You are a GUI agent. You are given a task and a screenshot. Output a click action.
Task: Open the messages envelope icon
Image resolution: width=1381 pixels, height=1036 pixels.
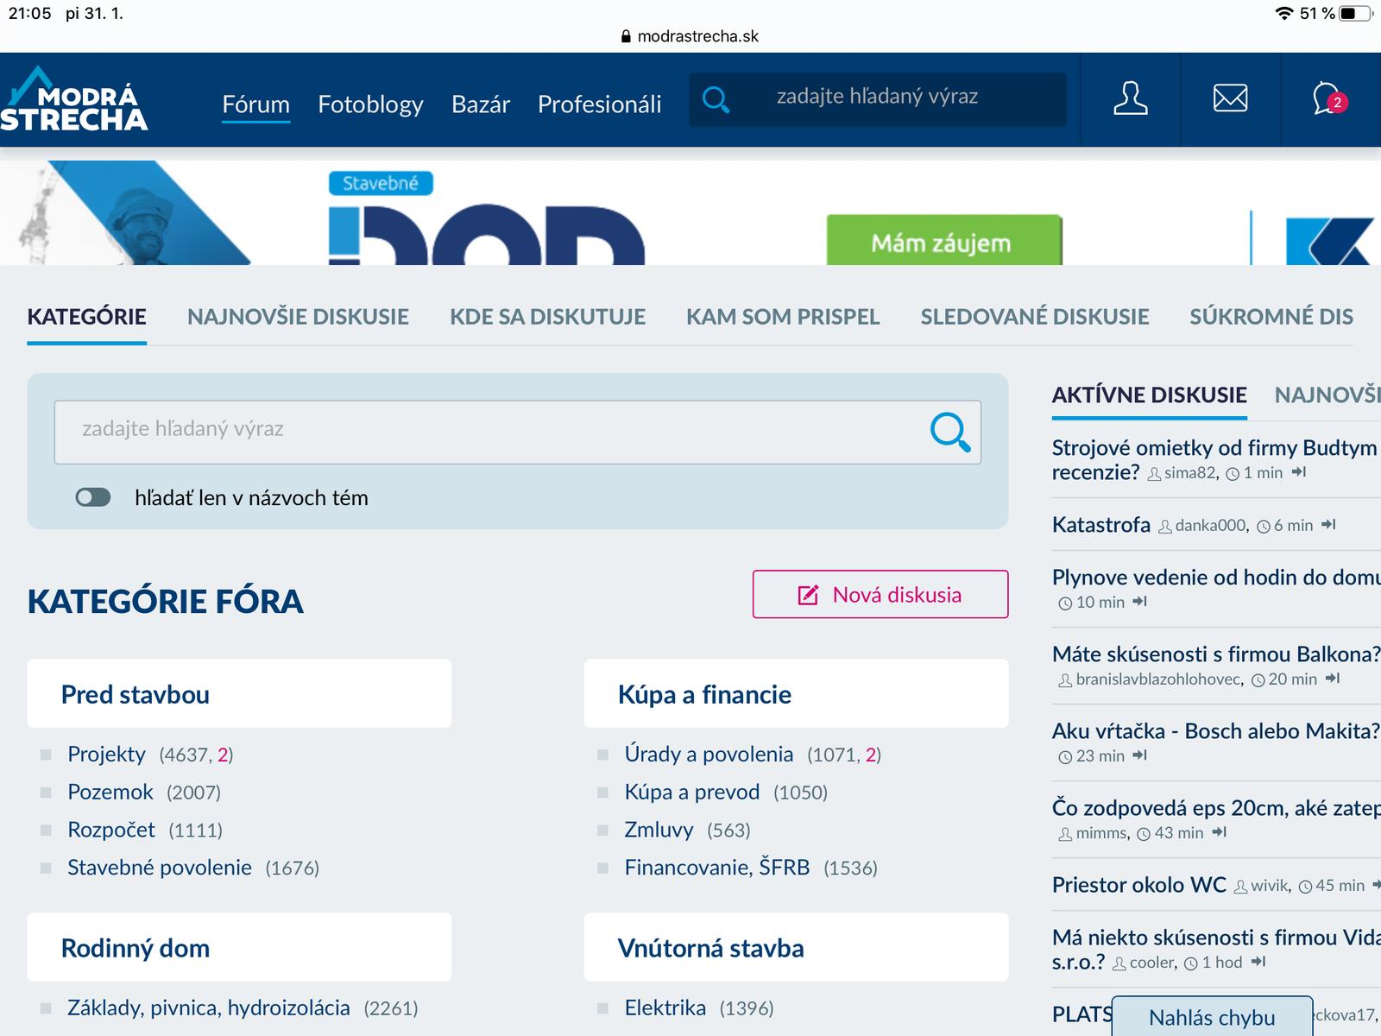pyautogui.click(x=1230, y=98)
